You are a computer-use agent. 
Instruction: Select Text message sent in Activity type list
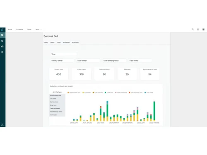pos(57,112)
